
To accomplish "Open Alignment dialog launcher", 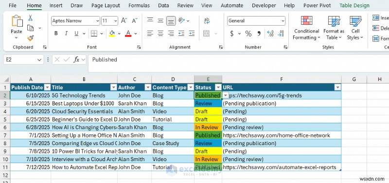I will [221, 47].
